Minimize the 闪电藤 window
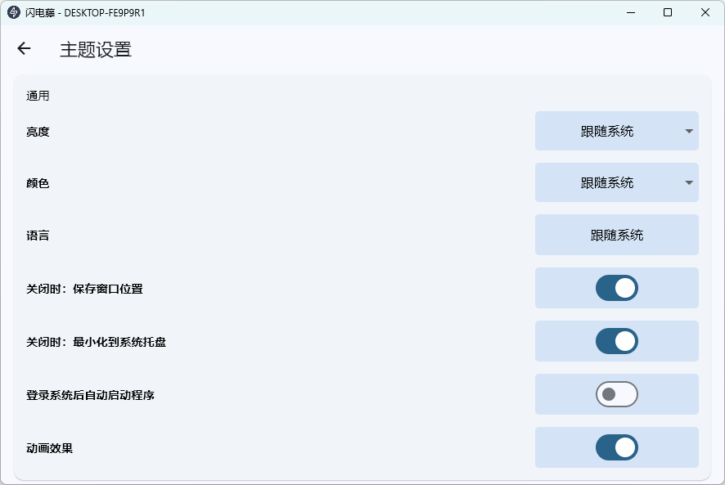Screen dimensions: 725x485 point(631,12)
